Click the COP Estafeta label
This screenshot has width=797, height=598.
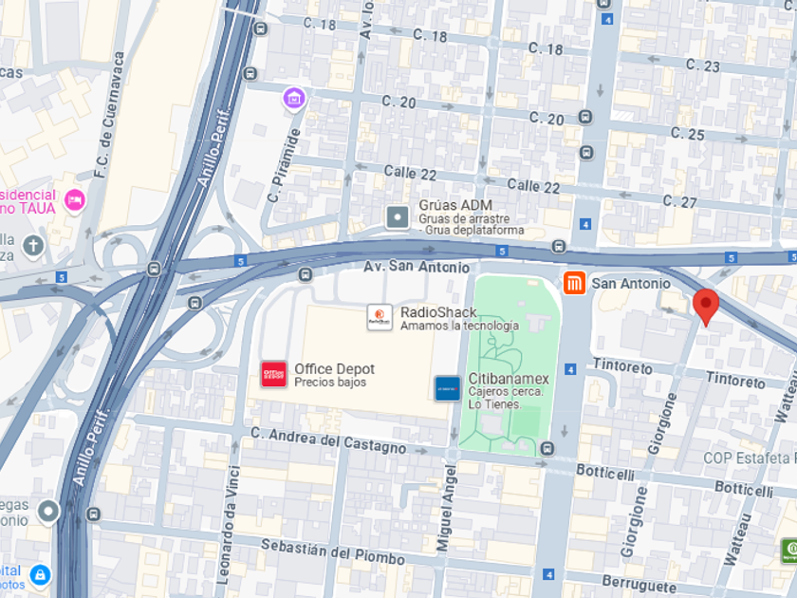[x=748, y=458]
